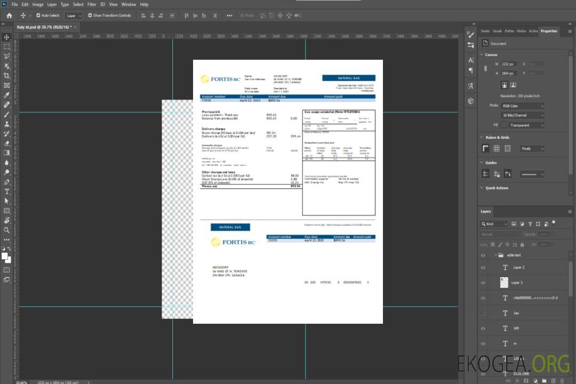Image resolution: width=576 pixels, height=384 pixels.
Task: Switch to the Actions panel tab
Action: coord(533,31)
